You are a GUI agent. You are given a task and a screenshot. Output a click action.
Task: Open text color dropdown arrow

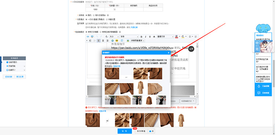pyautogui.click(x=180, y=37)
